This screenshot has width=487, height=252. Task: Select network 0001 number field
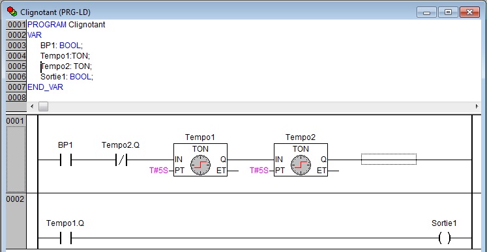[x=16, y=154]
